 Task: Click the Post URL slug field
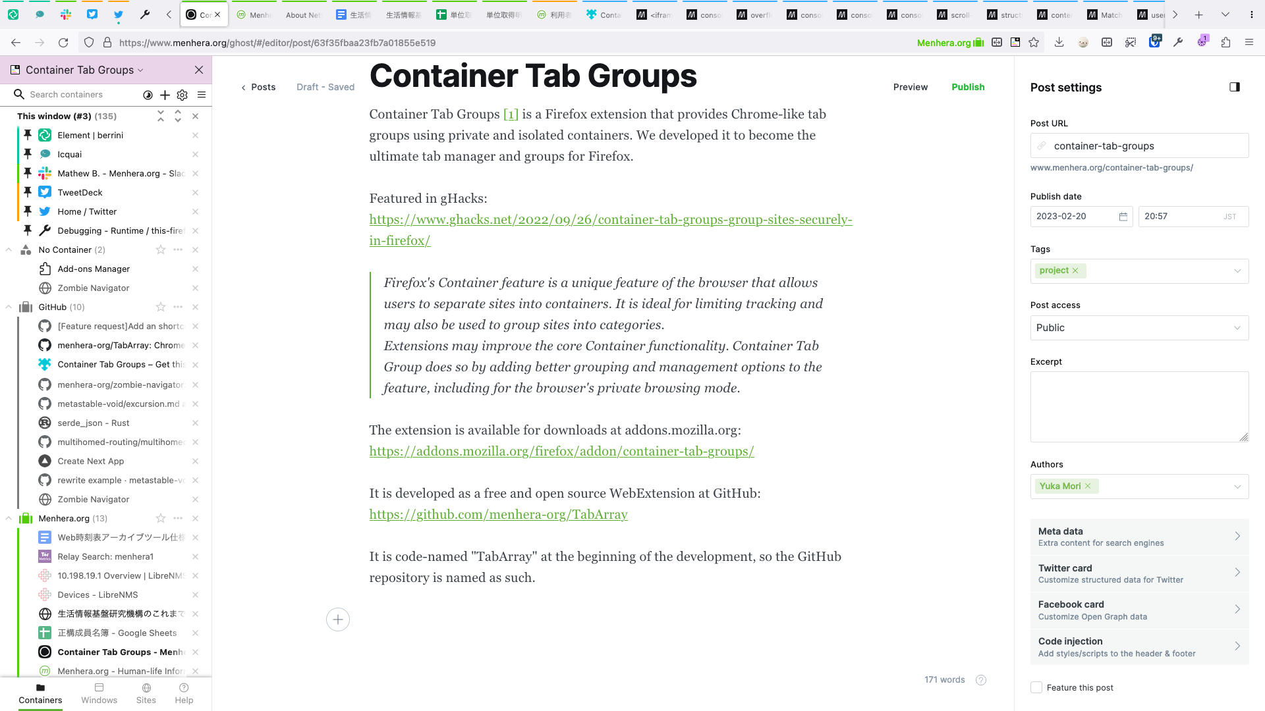point(1139,145)
